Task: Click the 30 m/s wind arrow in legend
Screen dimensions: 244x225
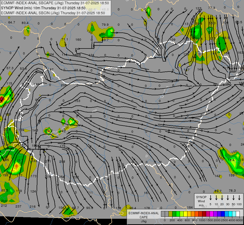Action: [x=228, y=198]
